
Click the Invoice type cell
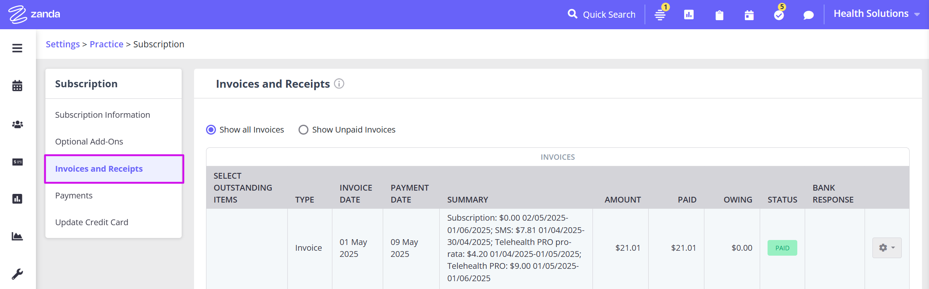click(x=308, y=248)
